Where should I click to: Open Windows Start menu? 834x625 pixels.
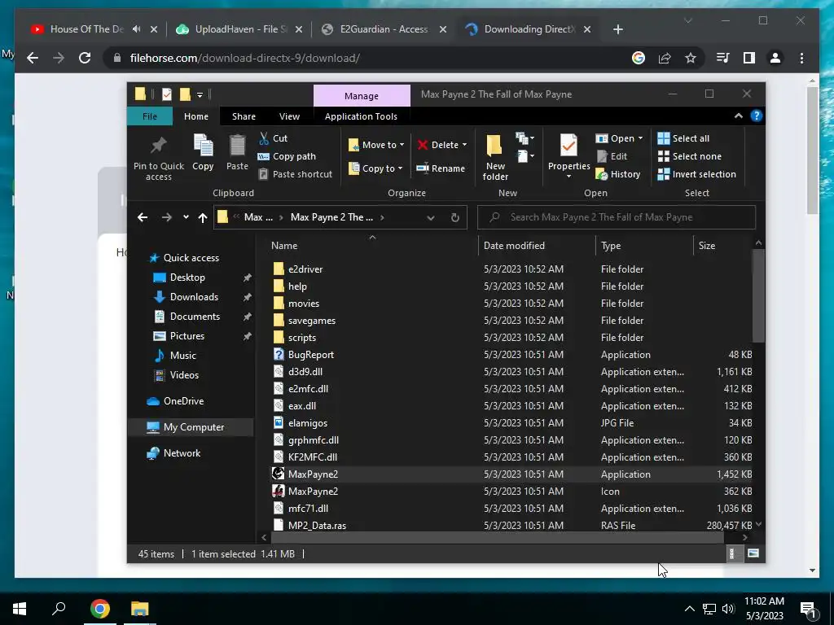click(x=20, y=609)
